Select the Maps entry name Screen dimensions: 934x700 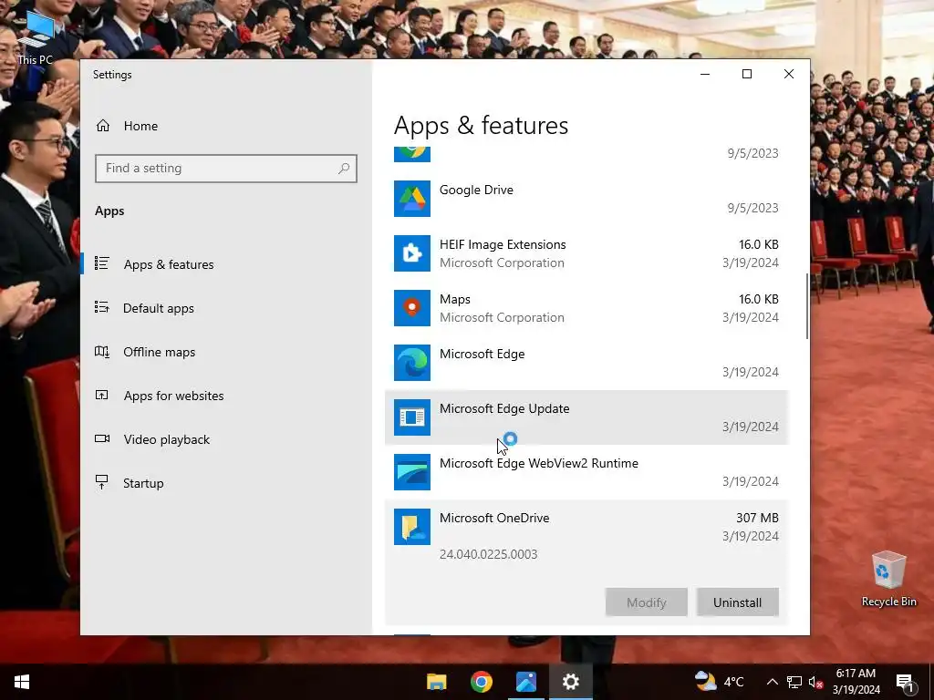pyautogui.click(x=454, y=299)
